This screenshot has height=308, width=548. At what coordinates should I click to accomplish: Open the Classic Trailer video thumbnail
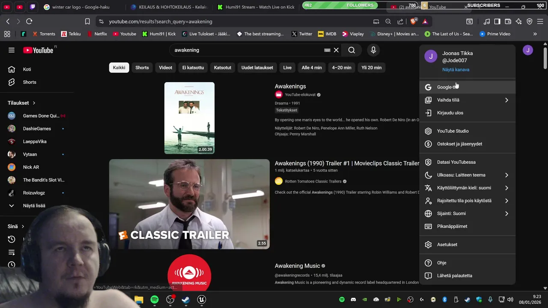click(x=189, y=204)
